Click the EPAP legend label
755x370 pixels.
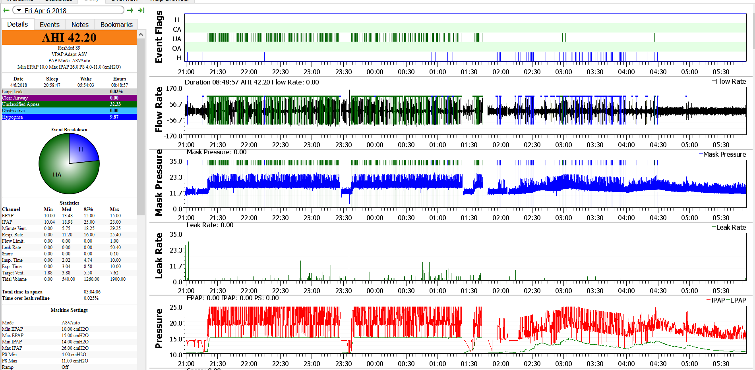[738, 300]
